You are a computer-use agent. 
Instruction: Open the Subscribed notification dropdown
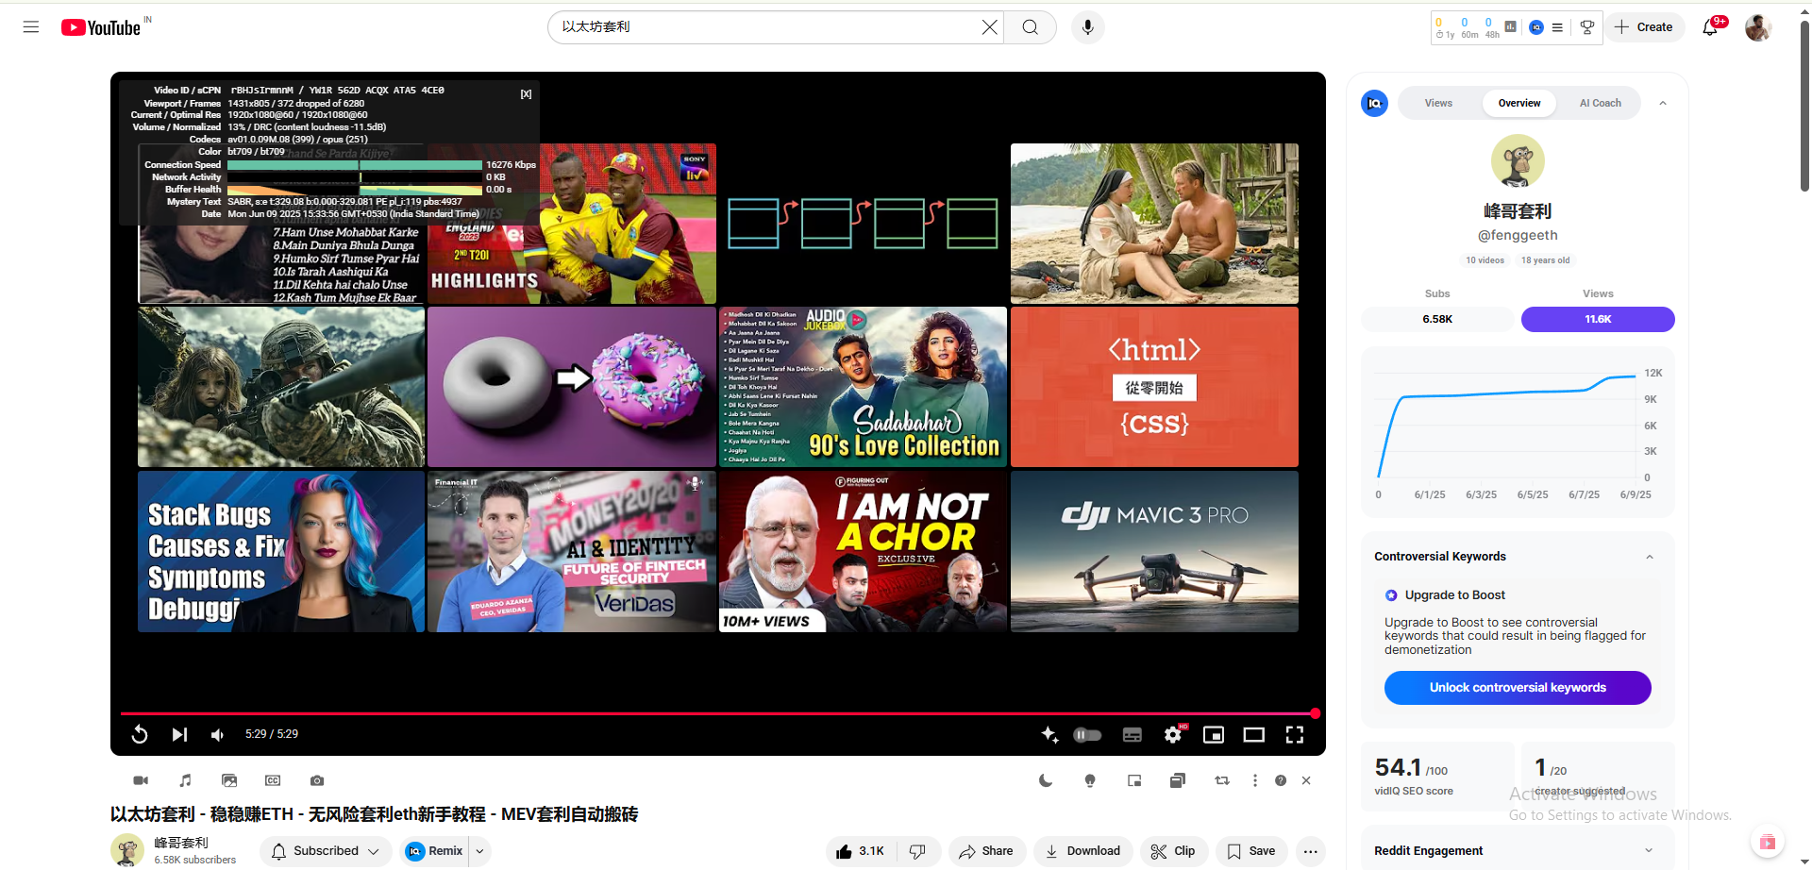pyautogui.click(x=327, y=851)
